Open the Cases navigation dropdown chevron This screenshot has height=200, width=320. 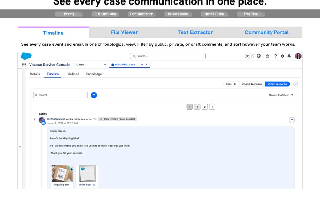pos(105,64)
